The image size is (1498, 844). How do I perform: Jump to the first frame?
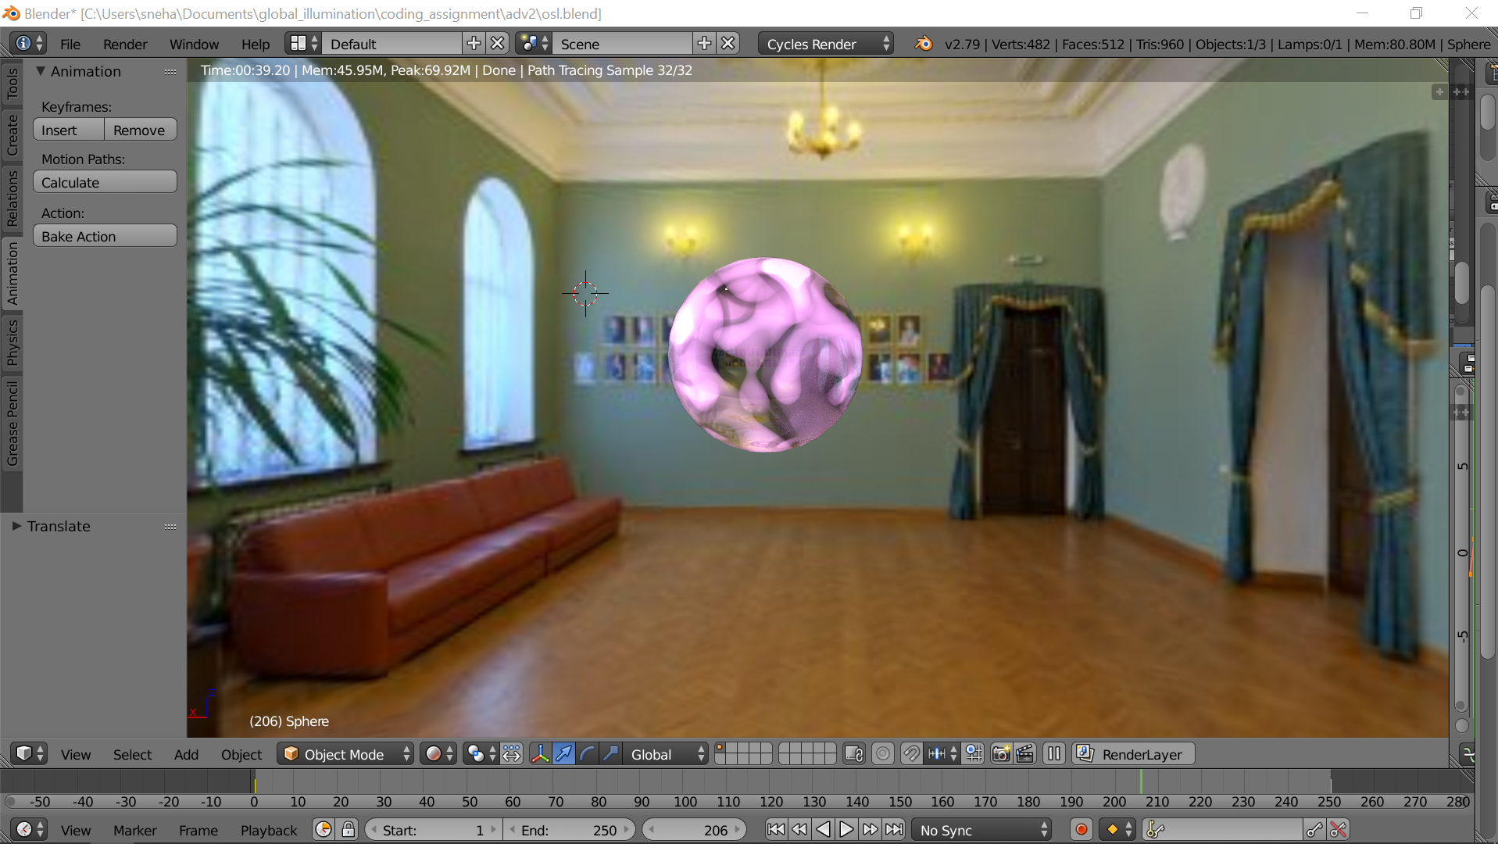pos(775,830)
